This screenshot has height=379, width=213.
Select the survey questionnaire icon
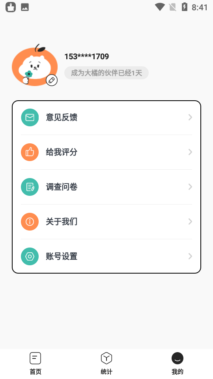coord(30,187)
